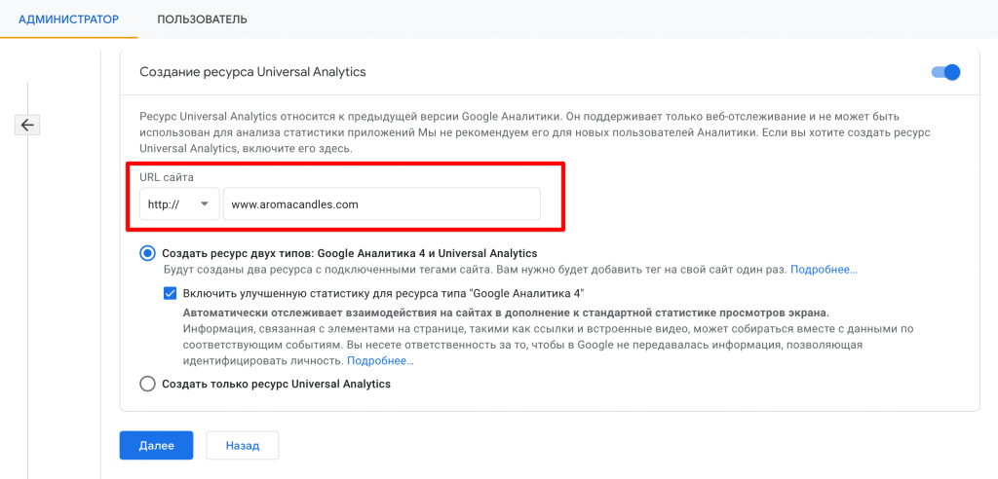This screenshot has width=998, height=479.
Task: Select radio for creating both resource types
Action: point(147,253)
